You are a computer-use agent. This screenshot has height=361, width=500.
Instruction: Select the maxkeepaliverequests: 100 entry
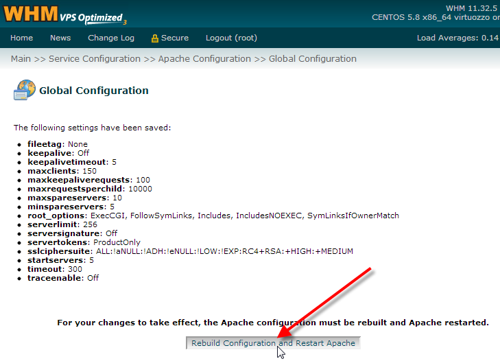pyautogui.click(x=88, y=180)
